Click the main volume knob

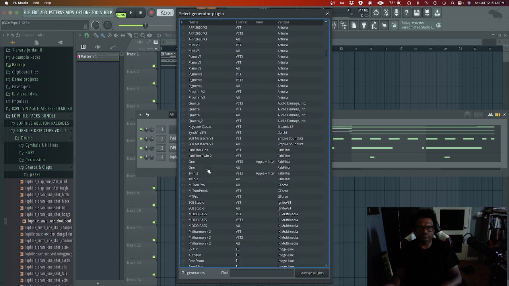[x=95, y=25]
